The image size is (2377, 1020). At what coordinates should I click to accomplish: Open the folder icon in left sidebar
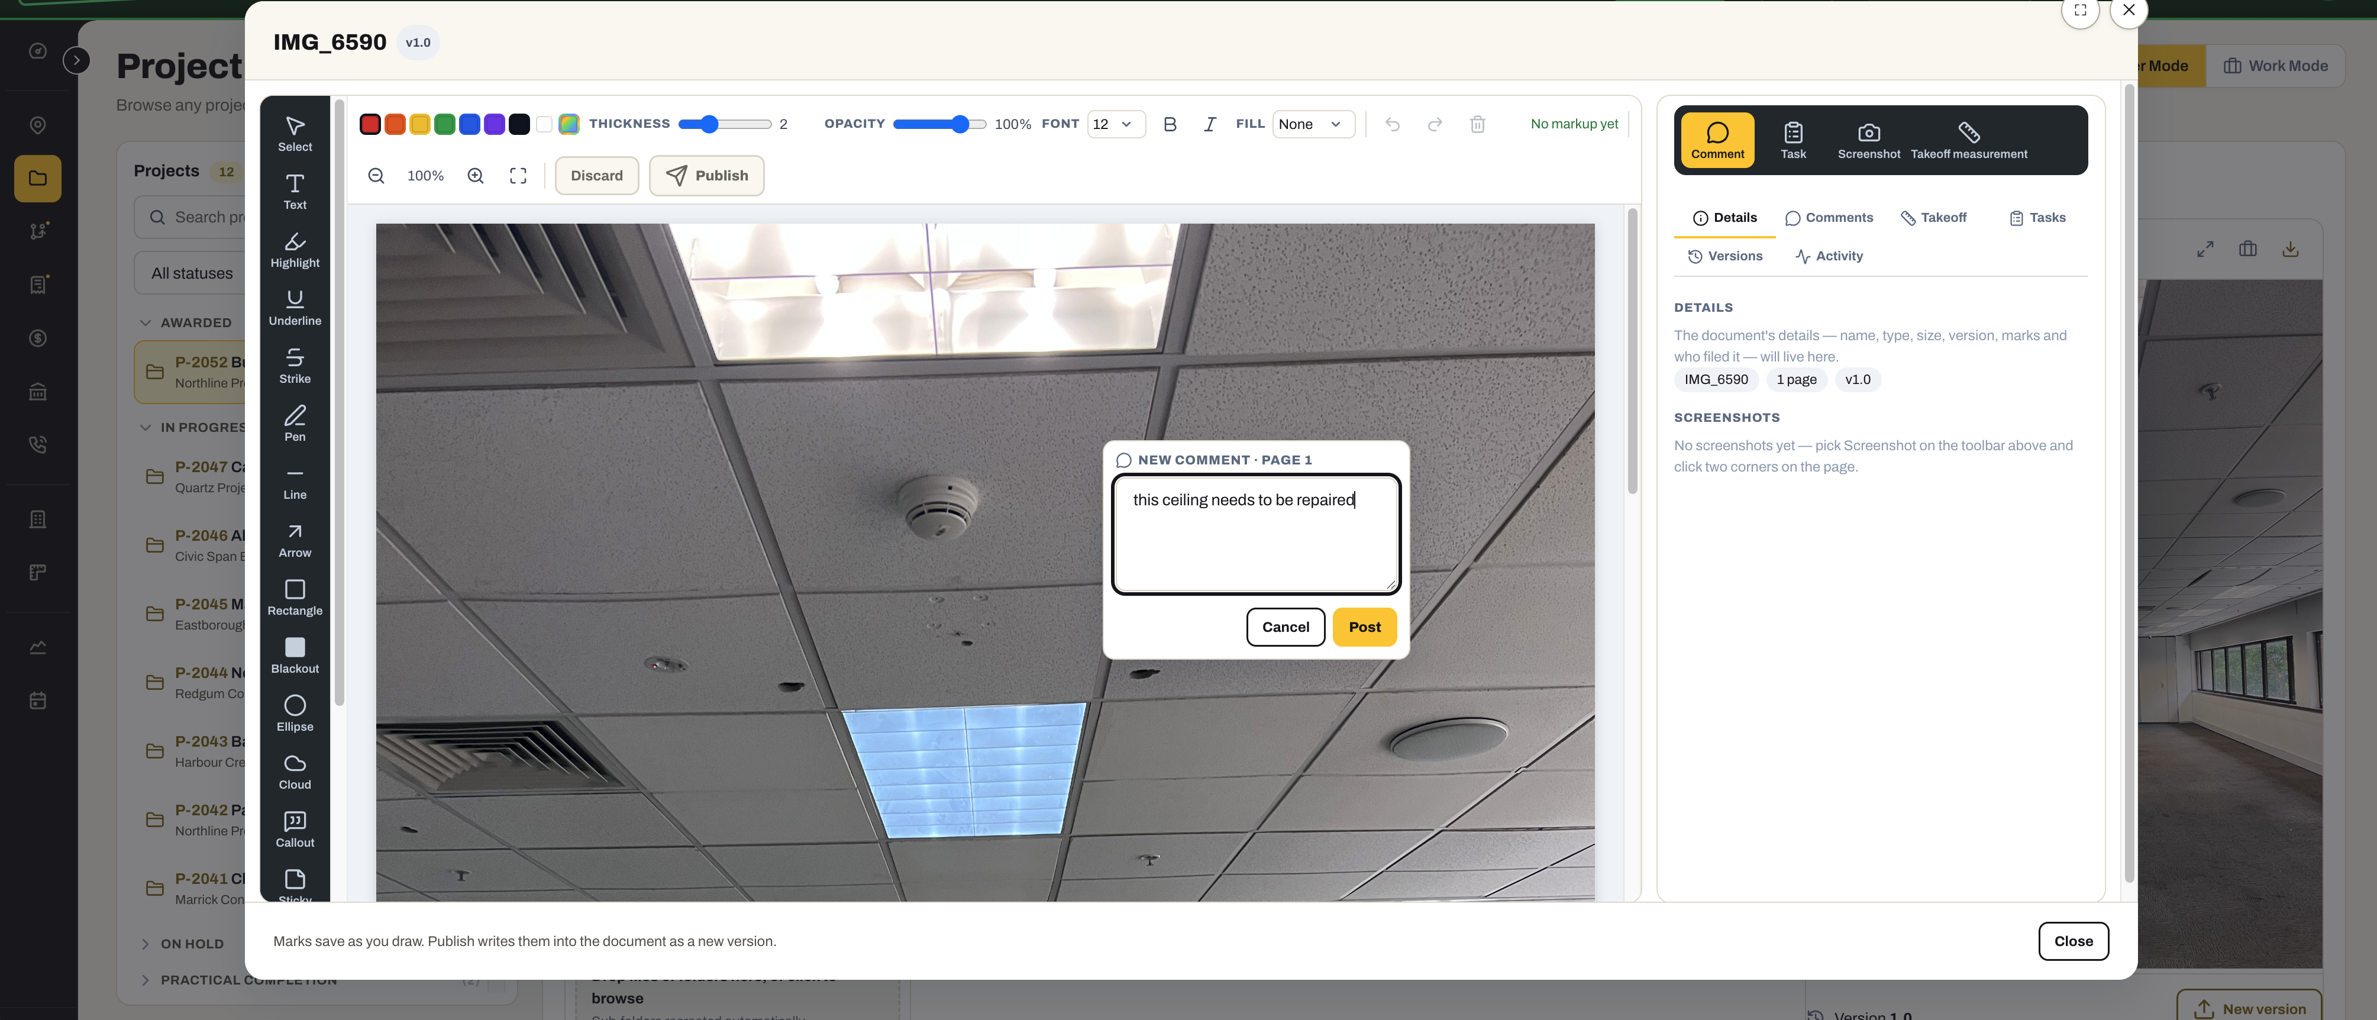(38, 178)
